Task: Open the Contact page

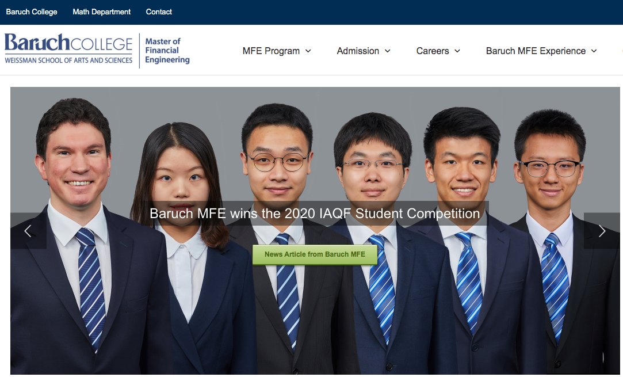Action: pyautogui.click(x=159, y=12)
